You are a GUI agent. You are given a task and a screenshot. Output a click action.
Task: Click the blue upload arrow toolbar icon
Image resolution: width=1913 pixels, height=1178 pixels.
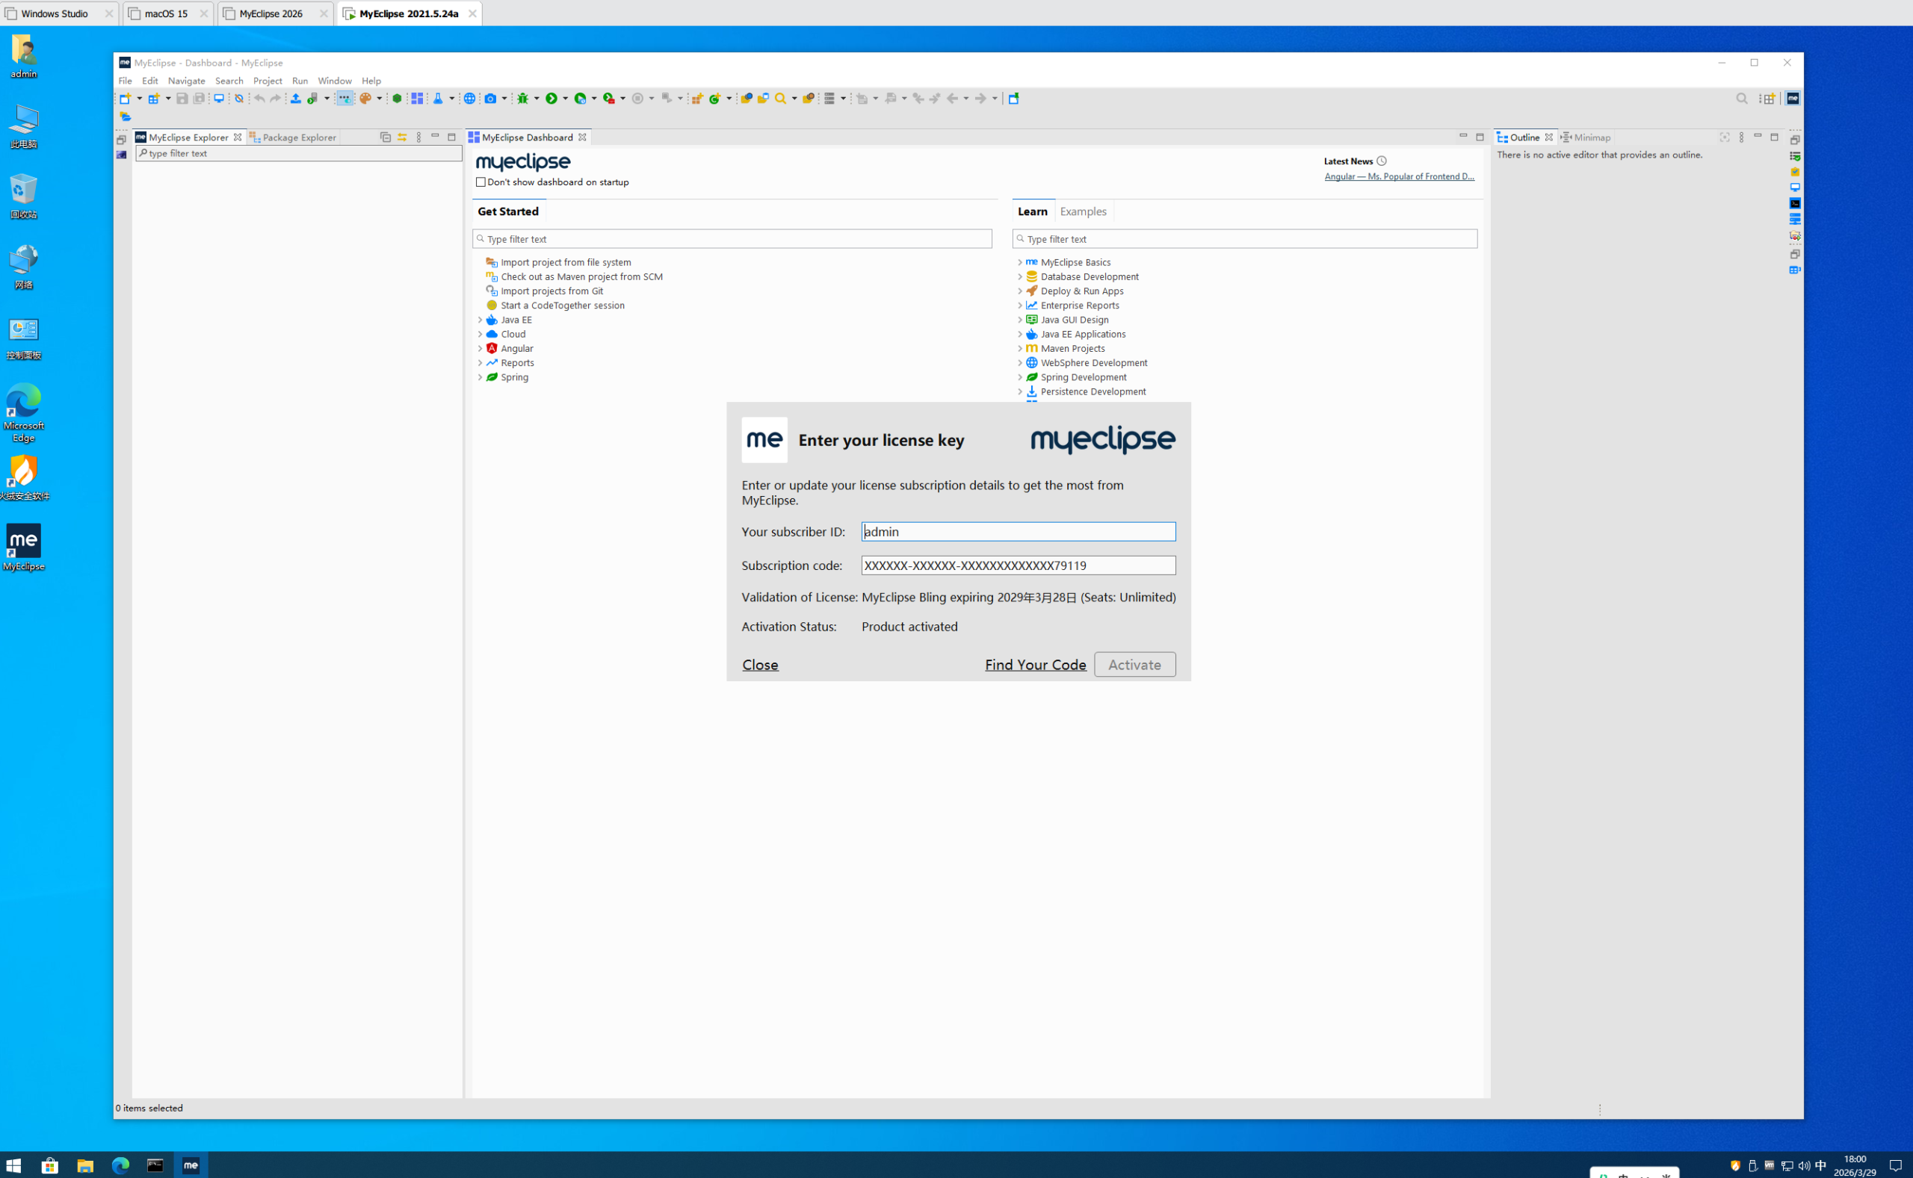(295, 98)
